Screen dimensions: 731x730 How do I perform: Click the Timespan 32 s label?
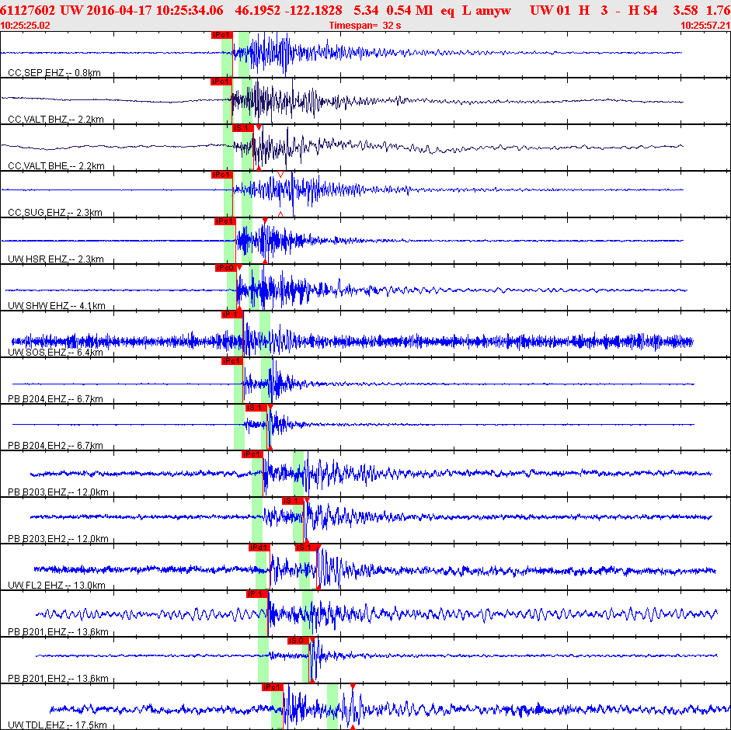tap(364, 25)
